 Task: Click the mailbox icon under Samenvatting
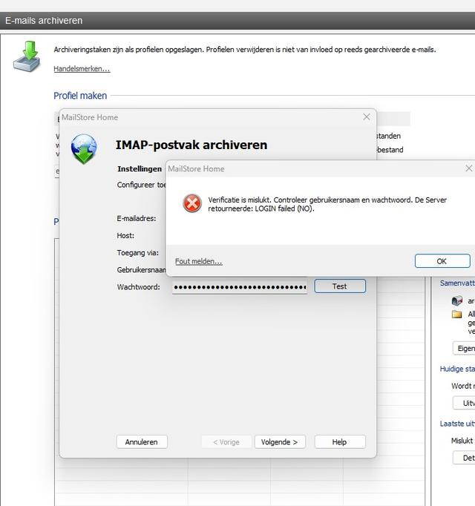pos(456,300)
